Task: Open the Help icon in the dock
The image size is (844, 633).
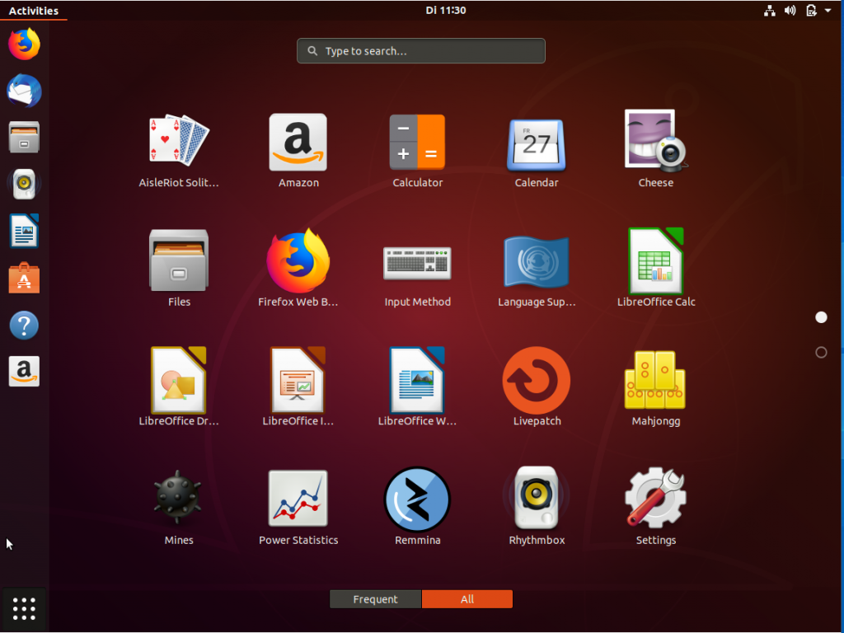Action: tap(24, 325)
